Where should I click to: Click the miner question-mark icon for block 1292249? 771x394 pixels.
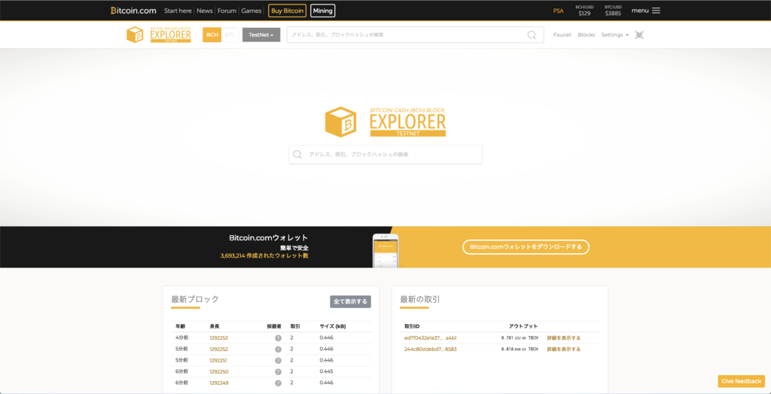(278, 383)
